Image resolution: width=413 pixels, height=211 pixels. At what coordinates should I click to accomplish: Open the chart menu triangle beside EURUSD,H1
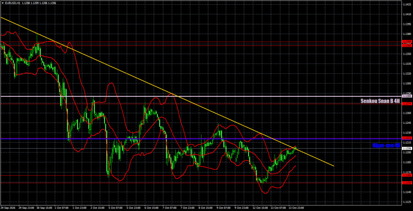2,3
